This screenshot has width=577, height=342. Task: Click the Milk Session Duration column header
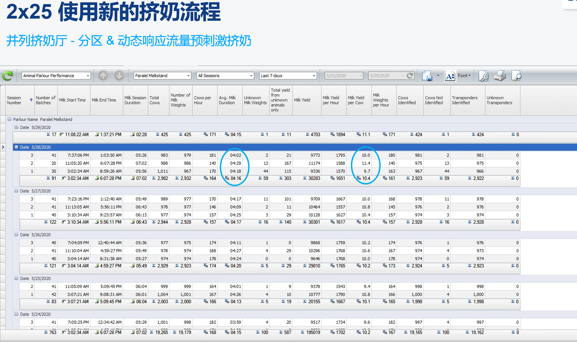coord(135,100)
